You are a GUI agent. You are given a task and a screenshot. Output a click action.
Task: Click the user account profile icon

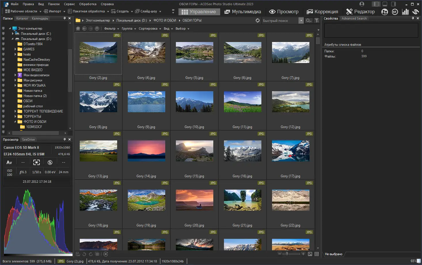coord(362,4)
